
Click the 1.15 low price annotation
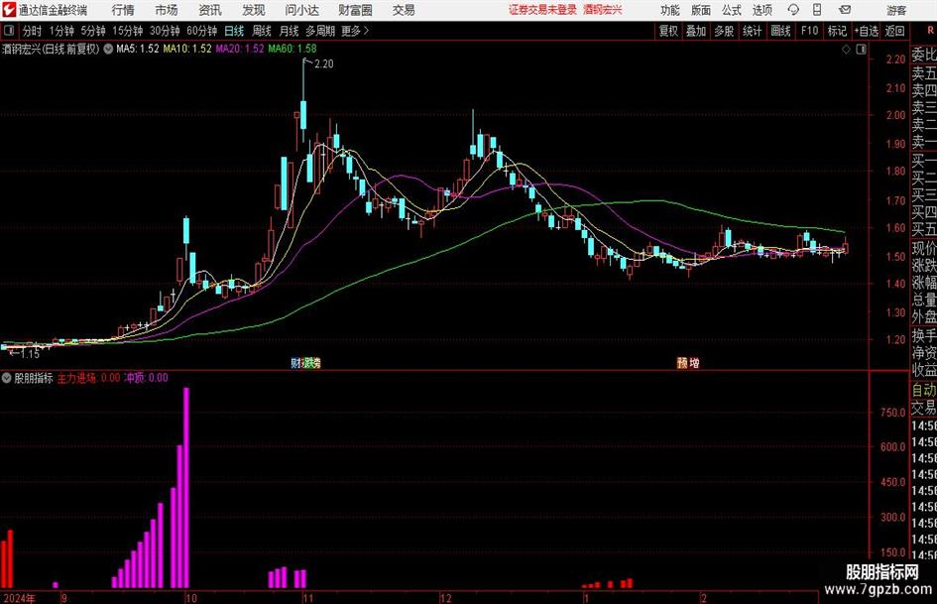(x=30, y=354)
